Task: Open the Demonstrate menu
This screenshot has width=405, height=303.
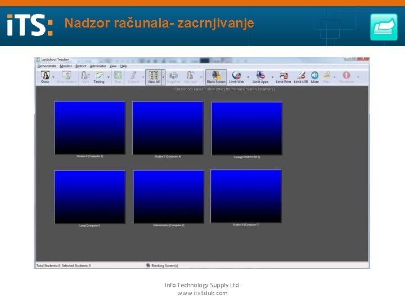Action: pos(47,66)
